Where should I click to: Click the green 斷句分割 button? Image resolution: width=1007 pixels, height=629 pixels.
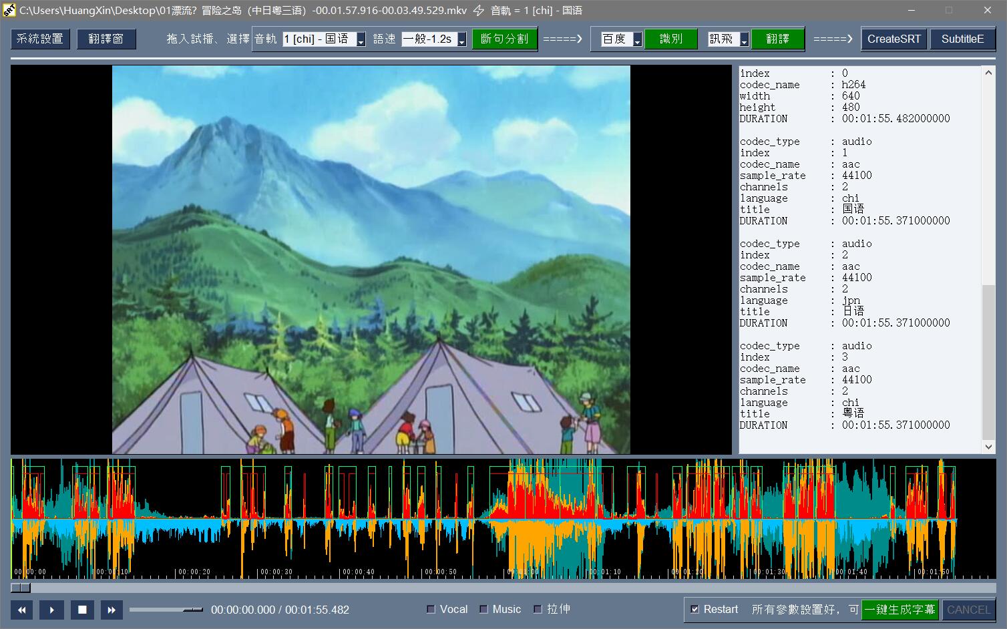505,39
